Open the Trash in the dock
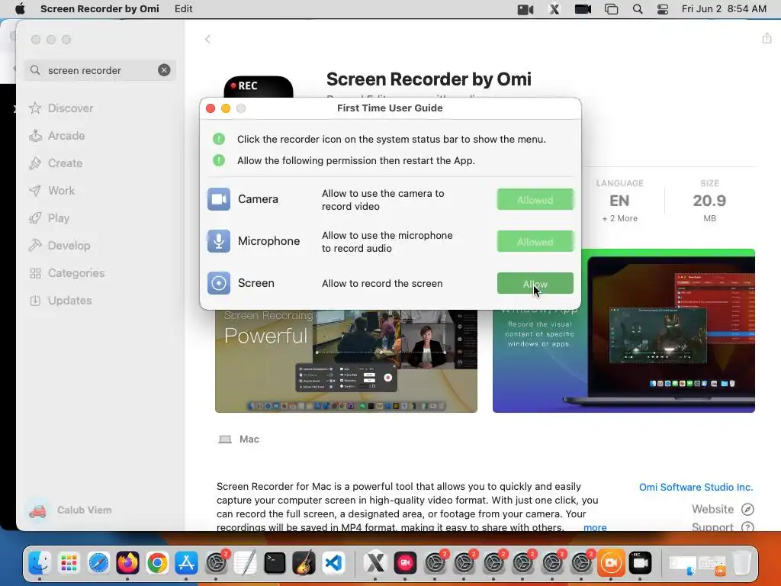The height and width of the screenshot is (586, 781). (741, 563)
